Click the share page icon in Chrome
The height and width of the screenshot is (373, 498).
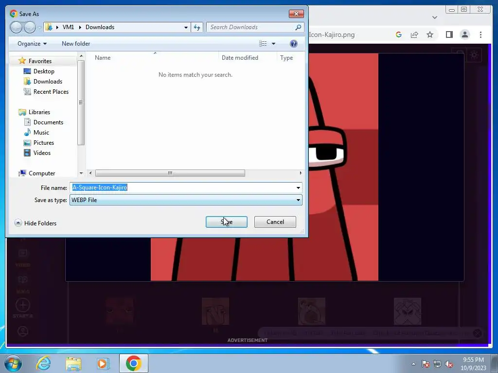tap(414, 34)
